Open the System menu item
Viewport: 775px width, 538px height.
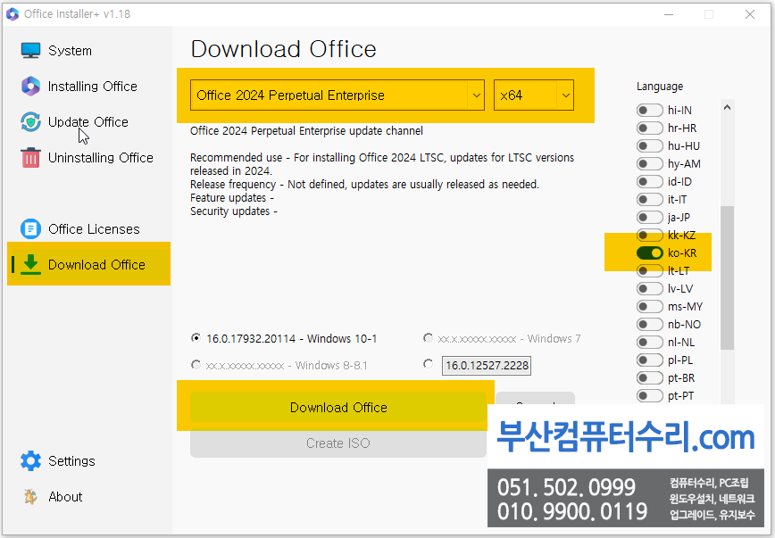[x=70, y=50]
